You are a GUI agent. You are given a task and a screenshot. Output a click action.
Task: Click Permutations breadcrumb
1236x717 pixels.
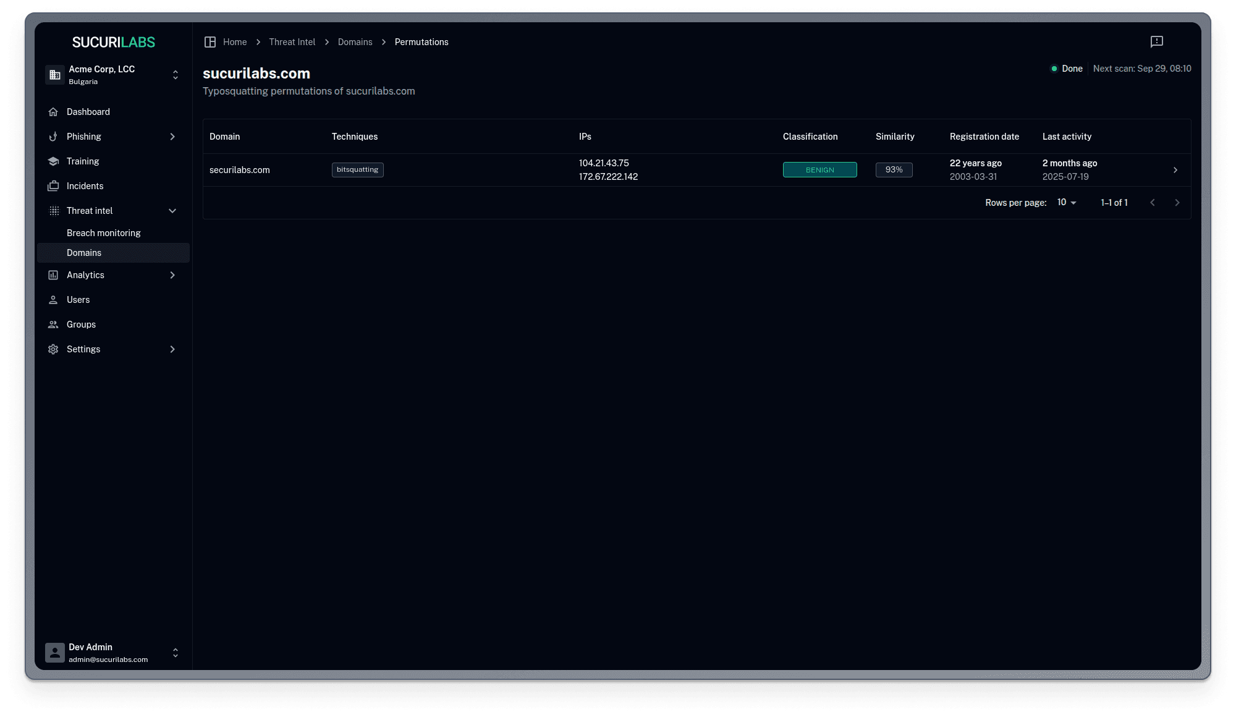point(421,42)
